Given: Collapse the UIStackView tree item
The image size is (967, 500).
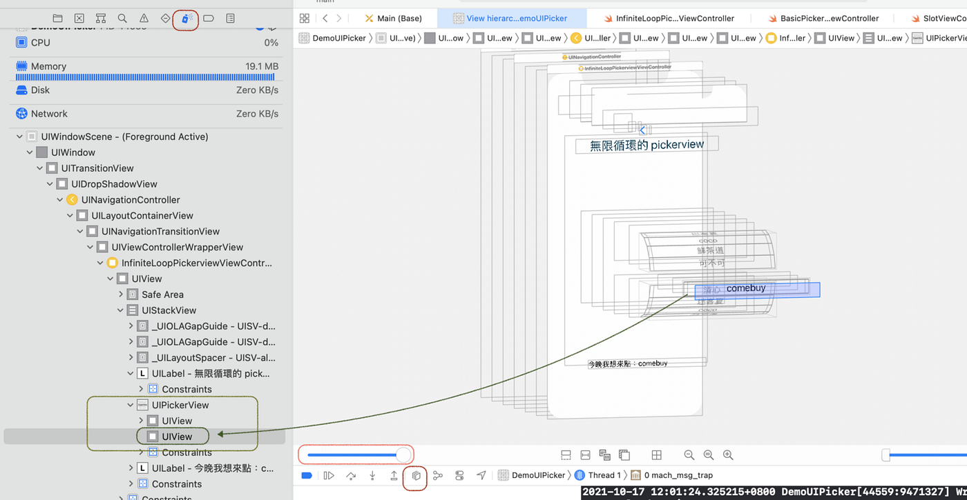Looking at the screenshot, I should pos(120,310).
